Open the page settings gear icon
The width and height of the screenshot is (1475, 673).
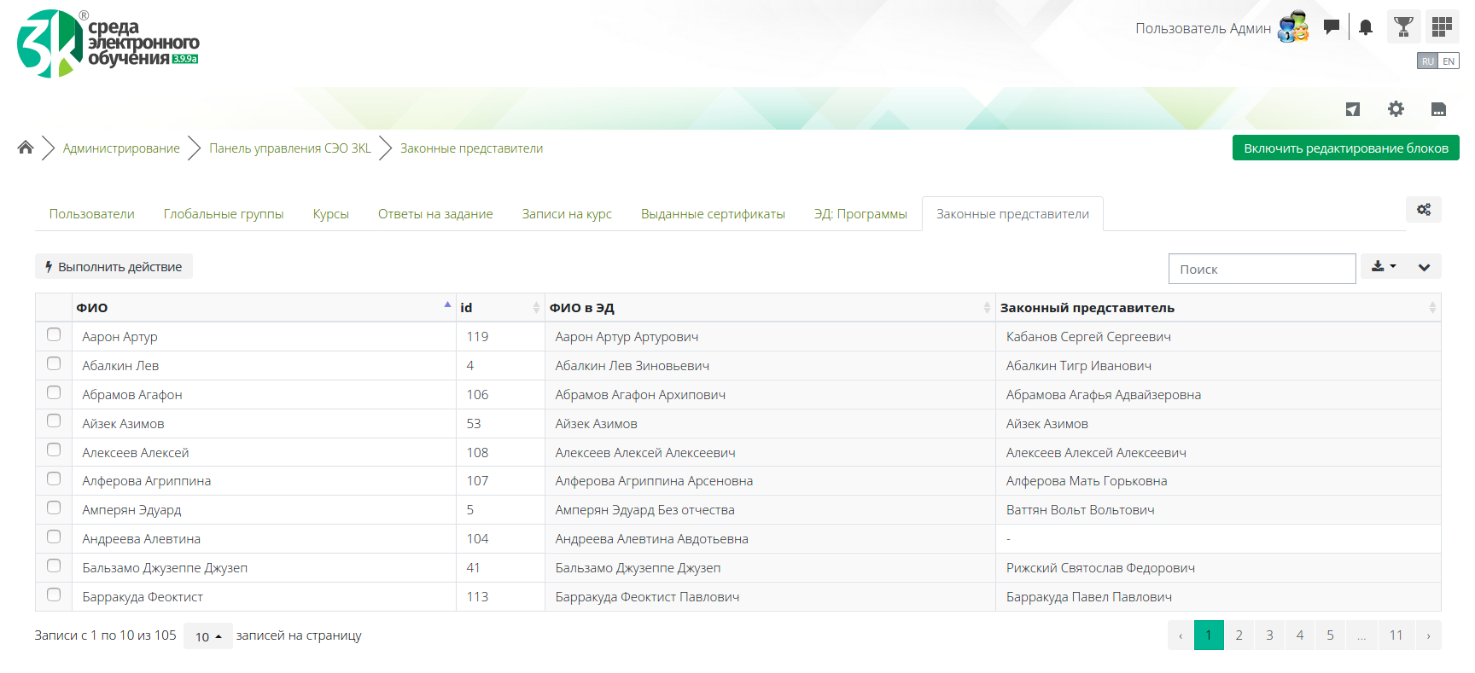tap(1396, 109)
